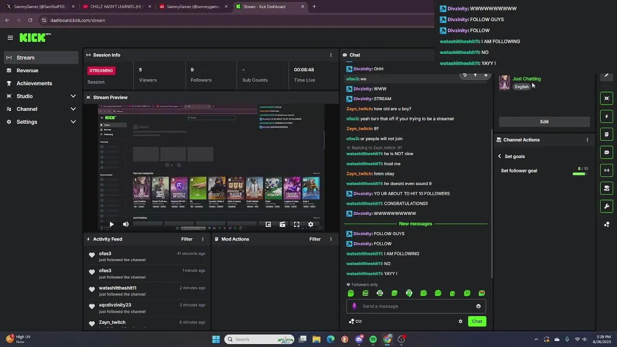
Task: Click Zayn_twitch in the Activity Feed
Action: [112, 322]
